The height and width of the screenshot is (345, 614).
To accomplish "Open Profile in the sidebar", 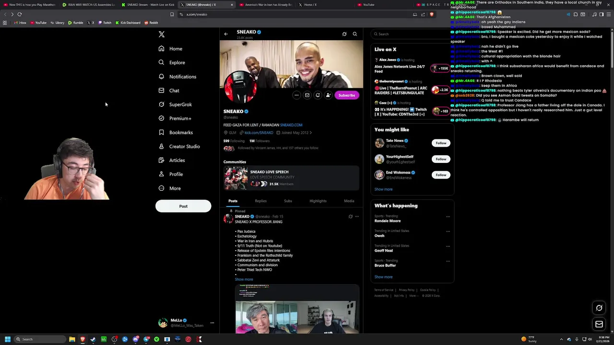I will pyautogui.click(x=171, y=174).
